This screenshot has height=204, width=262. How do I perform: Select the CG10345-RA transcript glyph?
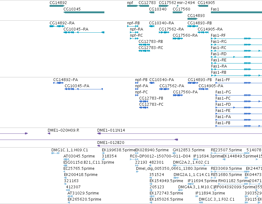pos(84,32)
